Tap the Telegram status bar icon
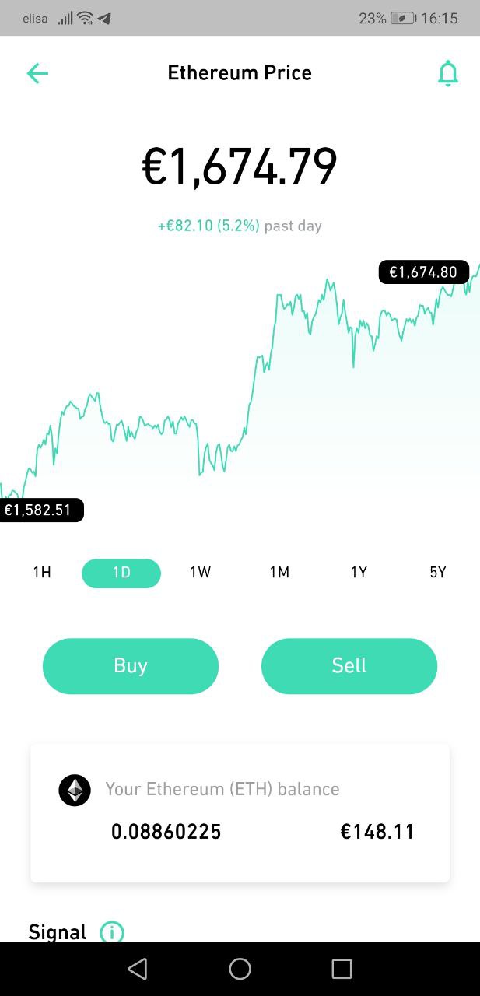The image size is (480, 996). [x=104, y=18]
